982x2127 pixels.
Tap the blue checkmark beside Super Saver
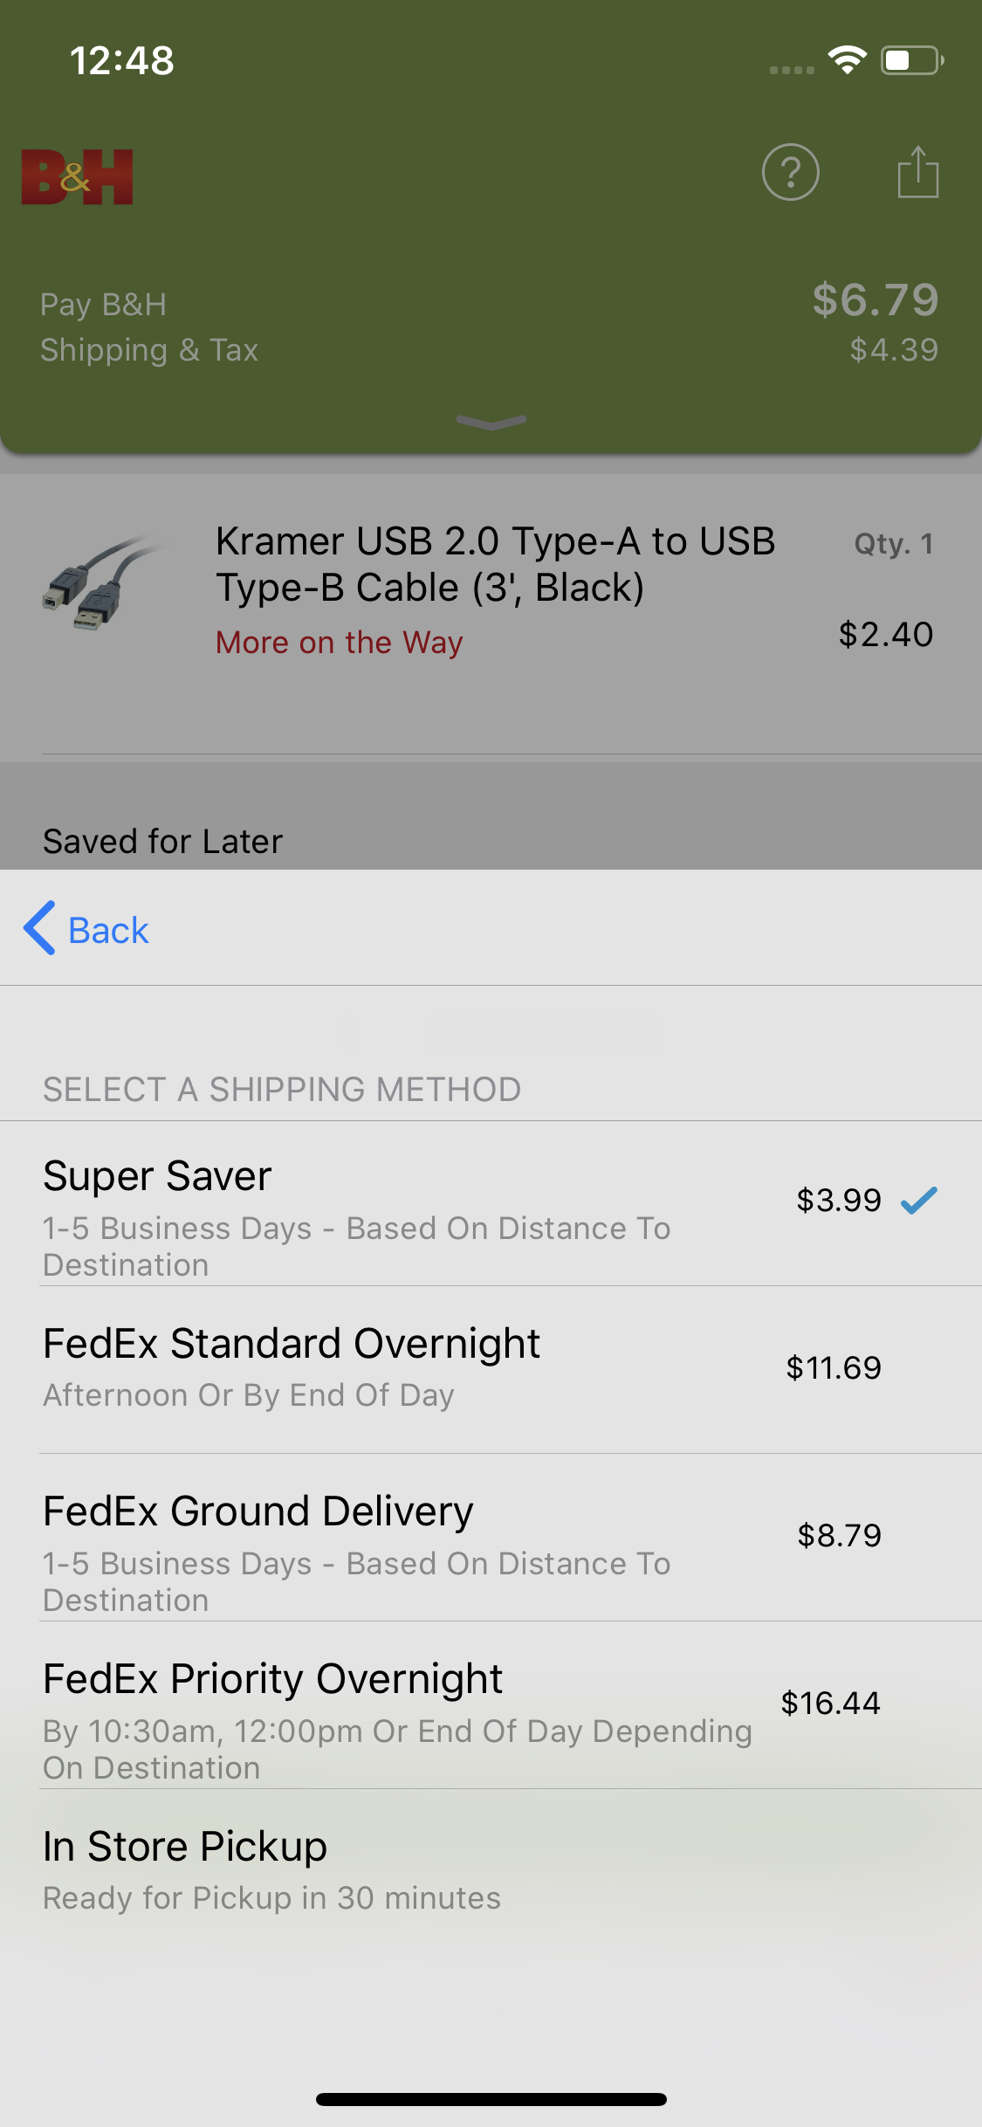(919, 1201)
